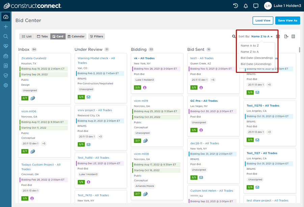This screenshot has width=304, height=207.
Task: Click envelope icon on dec28-11 card
Action: 201,177
